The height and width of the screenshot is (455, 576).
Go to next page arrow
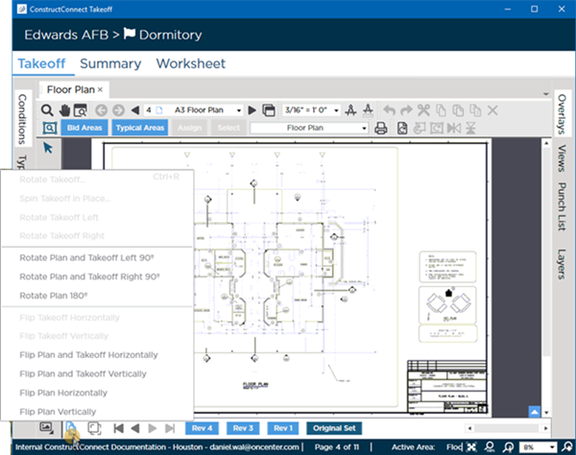point(252,109)
